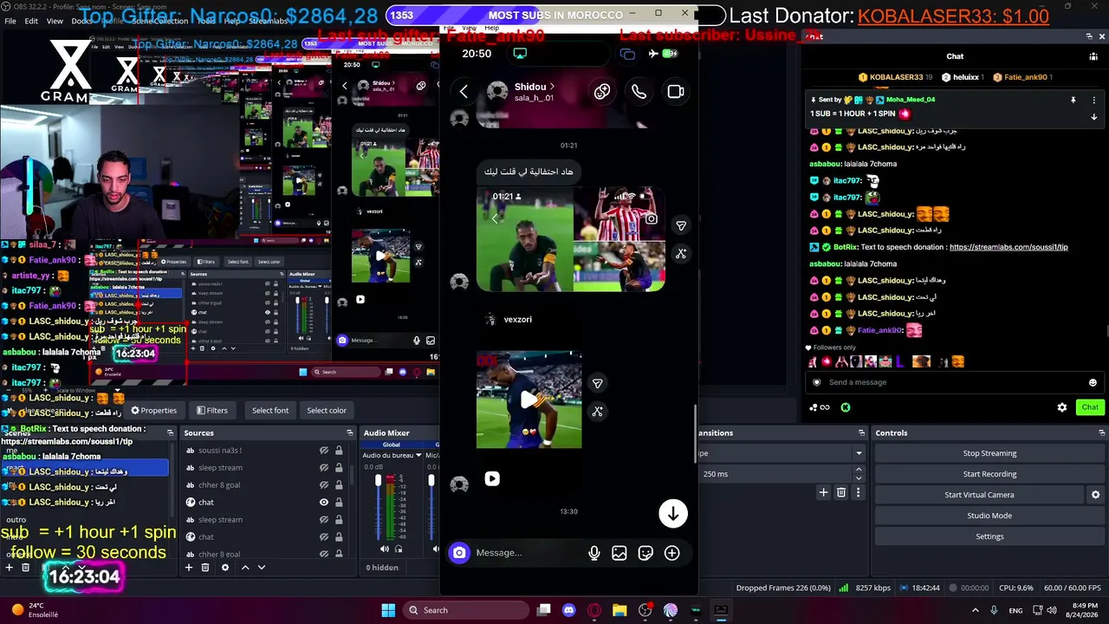1109x624 pixels.
Task: Tap the microphone to record a voice message
Action: [x=593, y=553]
